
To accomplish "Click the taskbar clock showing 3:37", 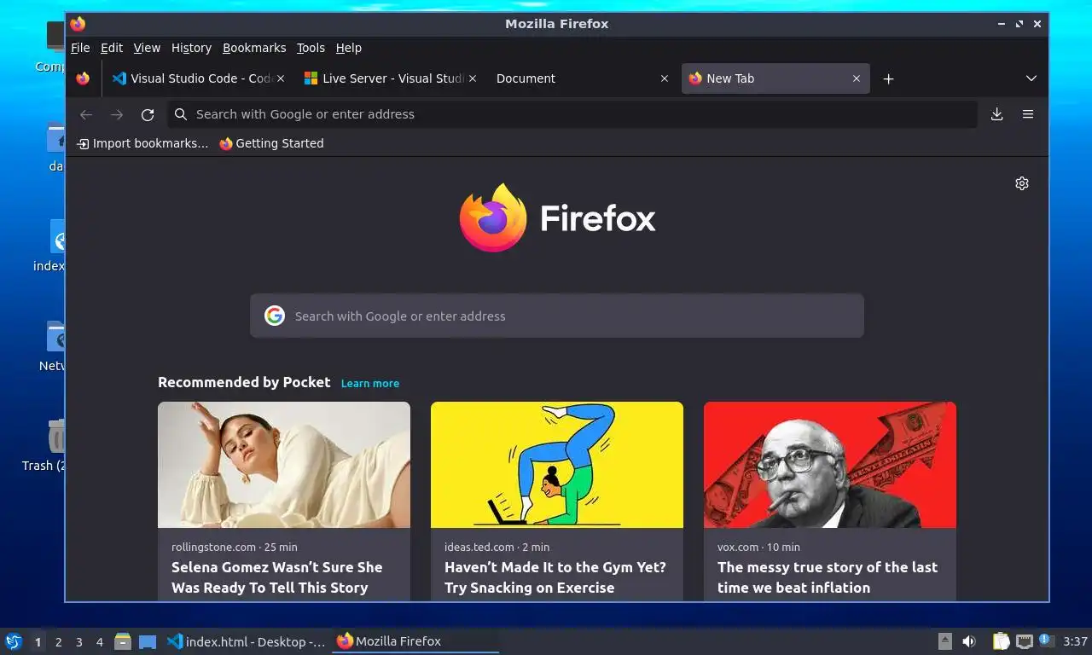I will 1075,641.
